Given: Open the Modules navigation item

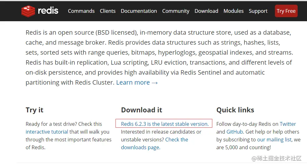Looking at the screenshot, I should 234,11.
